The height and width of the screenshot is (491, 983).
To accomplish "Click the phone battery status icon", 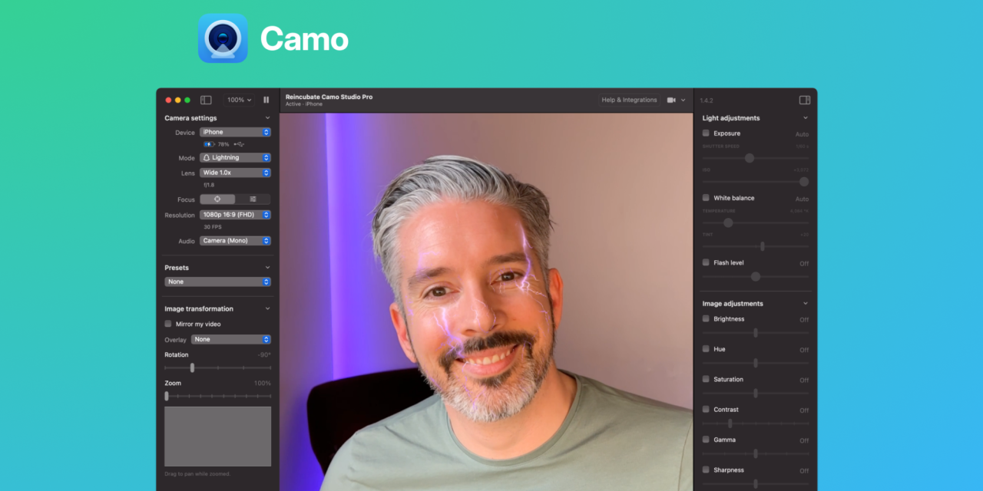I will tap(209, 144).
